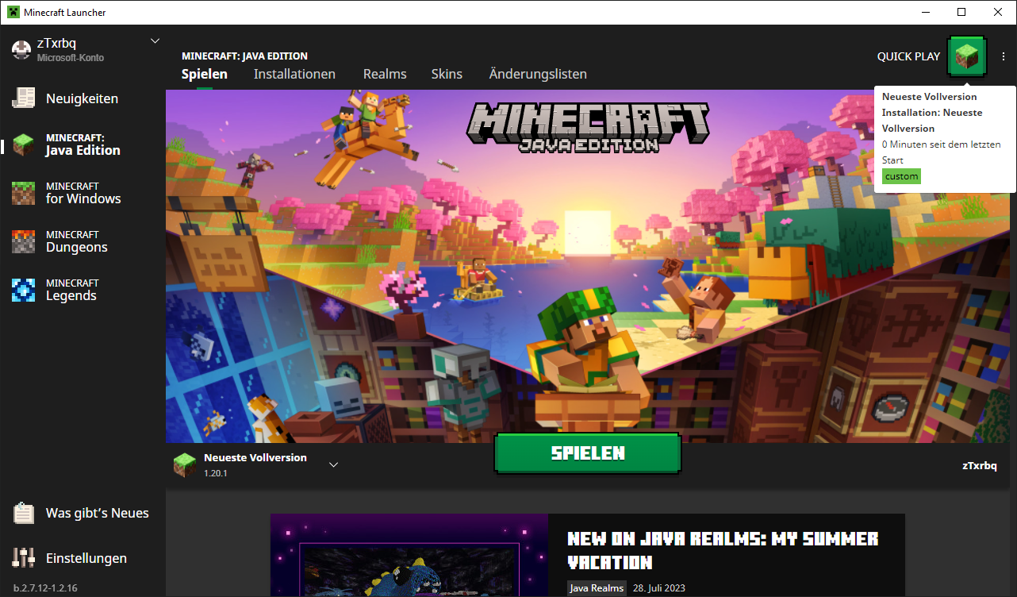
Task: Switch to the Änderungslisten tab
Action: pyautogui.click(x=538, y=74)
